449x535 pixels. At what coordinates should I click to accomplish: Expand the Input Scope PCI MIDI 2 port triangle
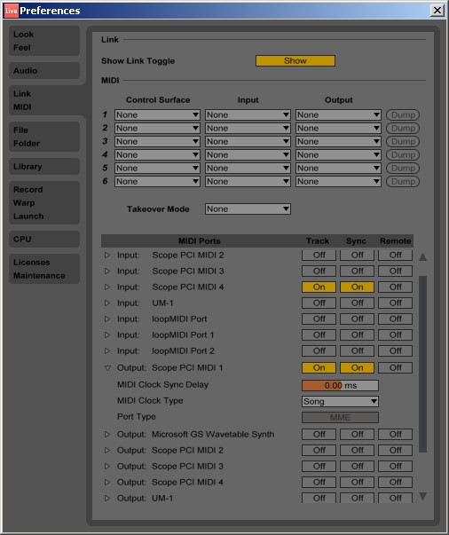pos(107,255)
